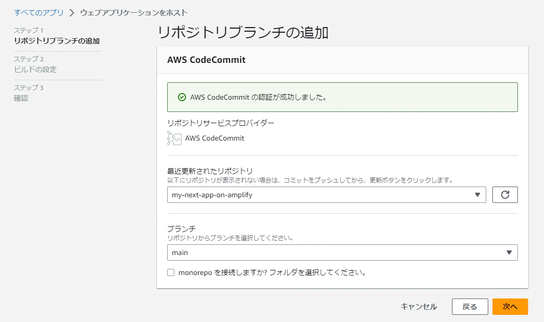Click the breadcrumb chevron separator

point(72,13)
